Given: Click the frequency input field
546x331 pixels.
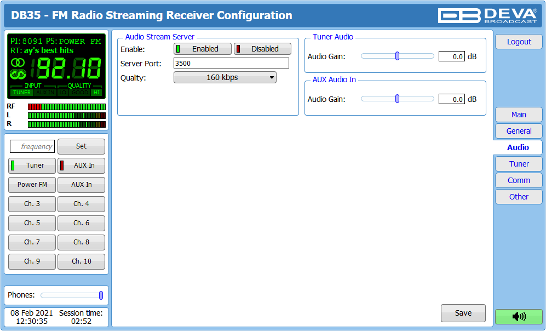Looking at the screenshot, I should (32, 147).
